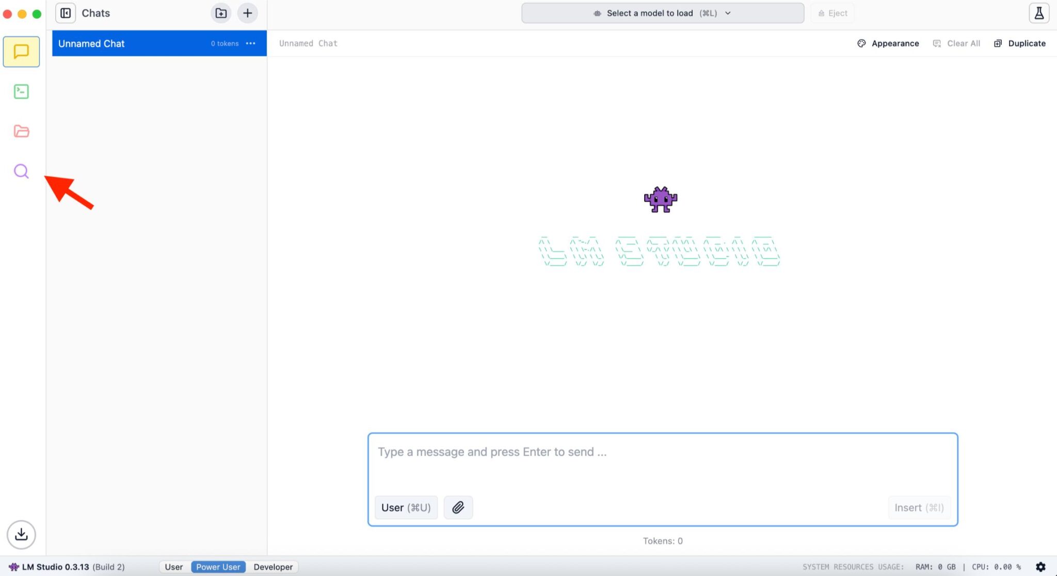1057x576 pixels.
Task: Attach a file using the paperclip
Action: click(458, 507)
